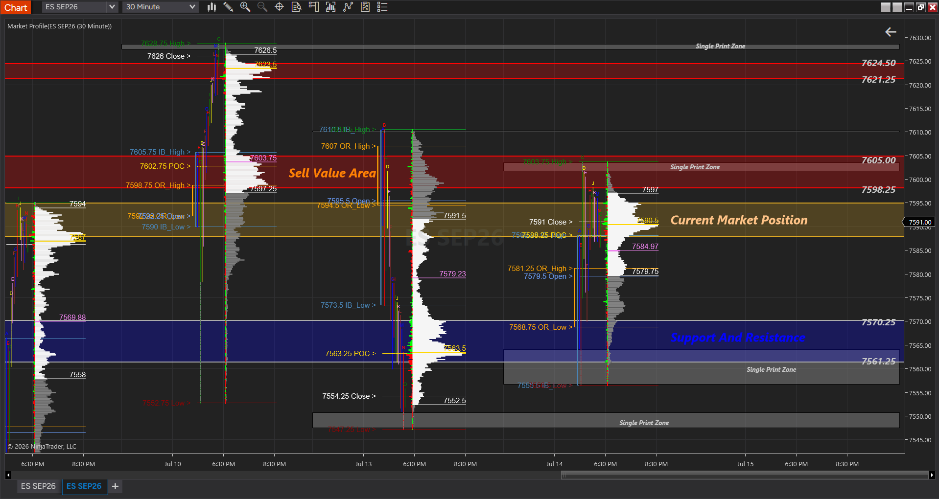Restore down the chart window
The width and height of the screenshot is (939, 499).
[x=921, y=7]
